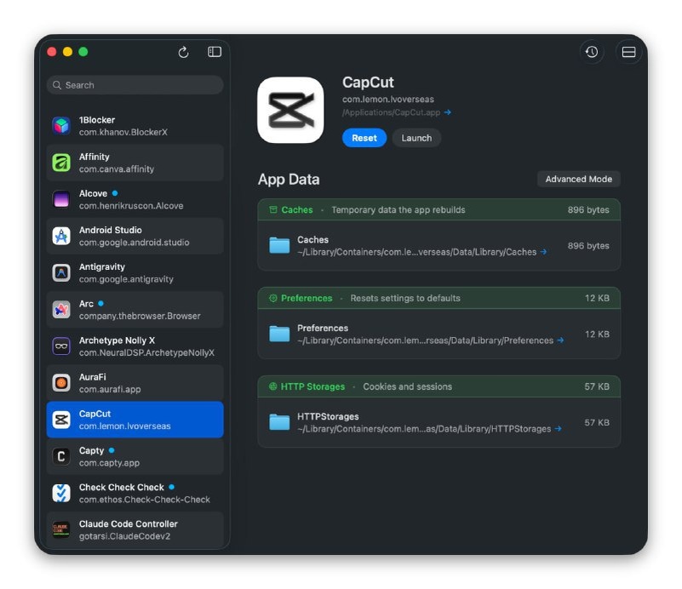Click the refresh icon above the app list
This screenshot has width=682, height=589.
(183, 52)
